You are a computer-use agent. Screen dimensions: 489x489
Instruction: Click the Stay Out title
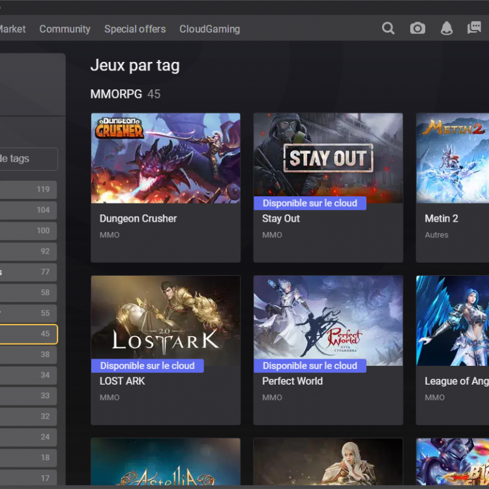point(281,218)
